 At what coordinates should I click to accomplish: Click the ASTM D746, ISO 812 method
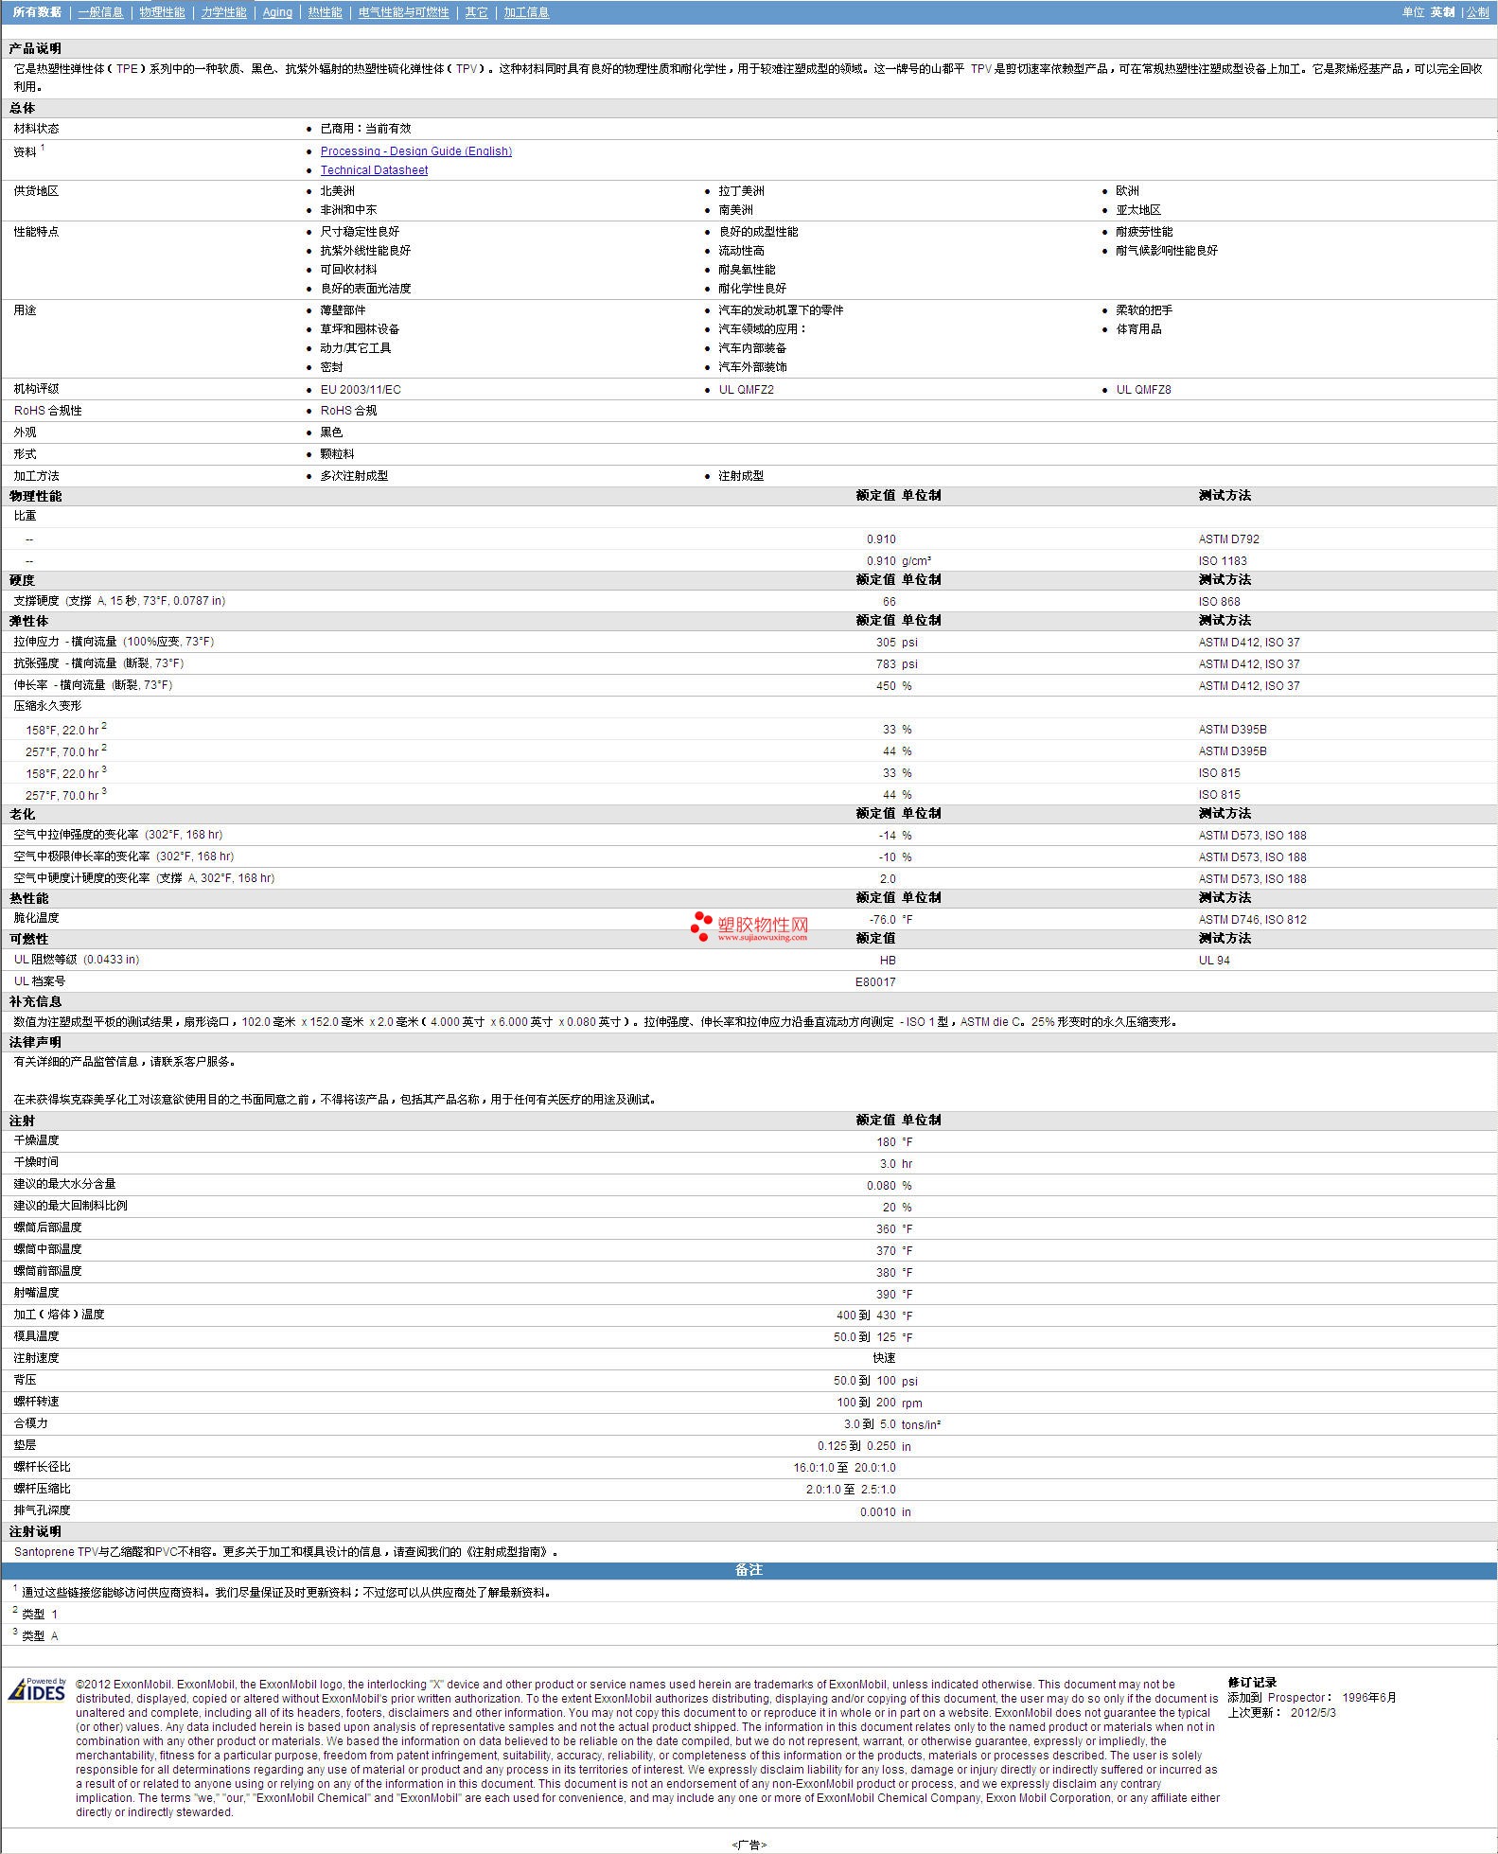(x=1252, y=920)
